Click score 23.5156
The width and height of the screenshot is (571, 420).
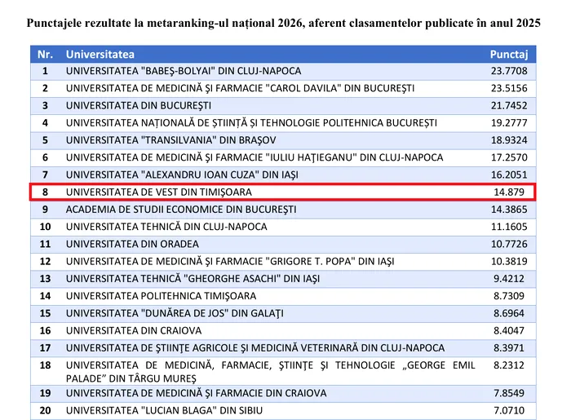click(509, 88)
